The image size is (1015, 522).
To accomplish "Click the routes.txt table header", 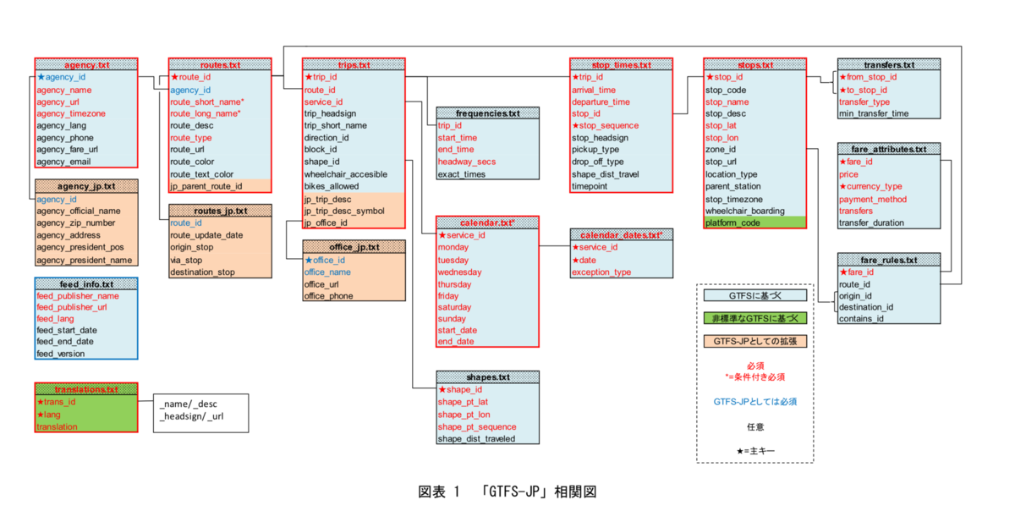I will click(220, 64).
